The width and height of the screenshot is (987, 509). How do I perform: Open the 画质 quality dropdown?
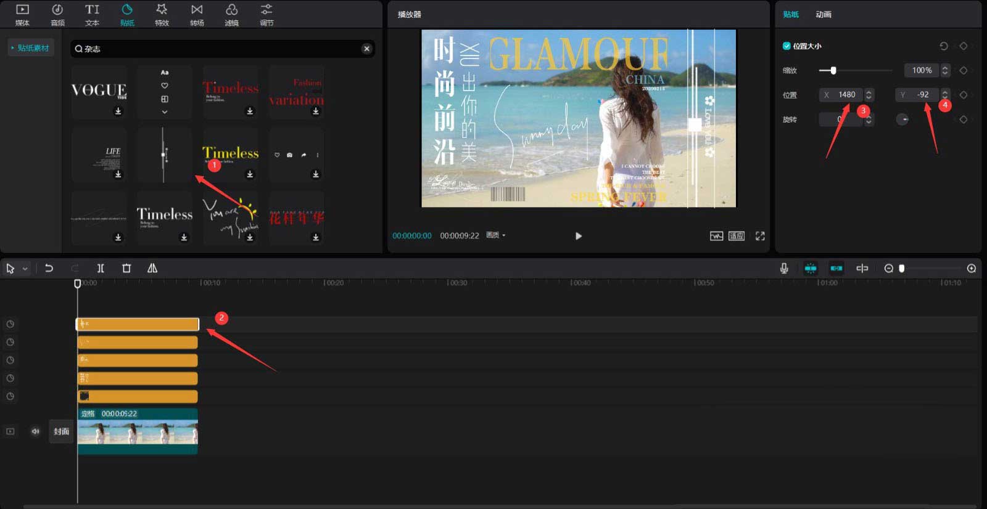pos(495,235)
